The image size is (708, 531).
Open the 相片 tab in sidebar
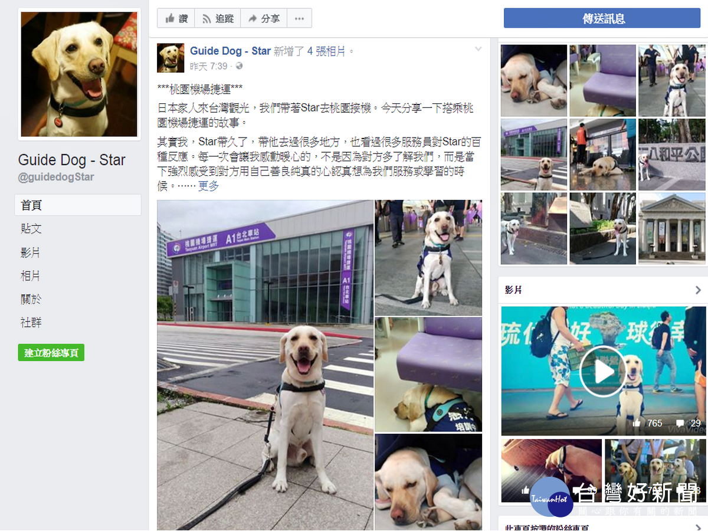[31, 276]
